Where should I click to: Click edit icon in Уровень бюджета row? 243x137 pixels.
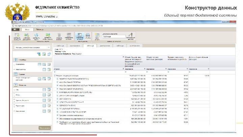pyautogui.click(x=49, y=100)
